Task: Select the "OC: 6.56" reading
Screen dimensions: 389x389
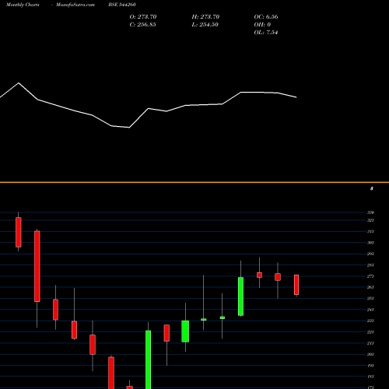Action: 266,17
